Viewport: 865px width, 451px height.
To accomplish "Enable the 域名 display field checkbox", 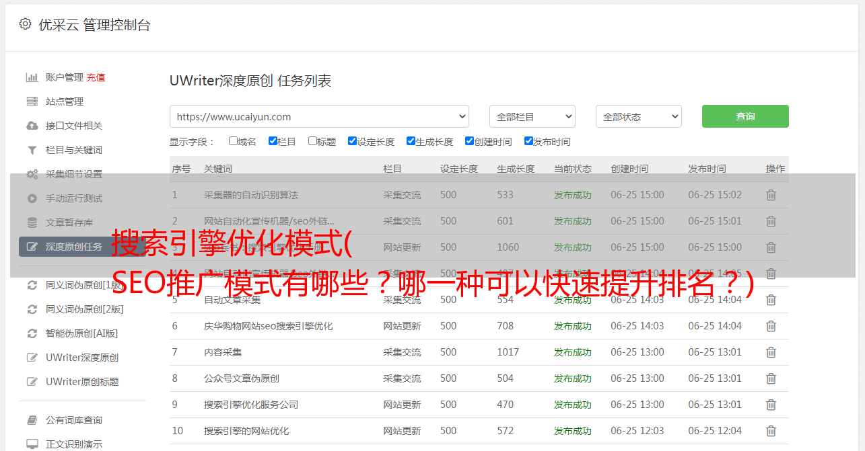I will point(233,141).
